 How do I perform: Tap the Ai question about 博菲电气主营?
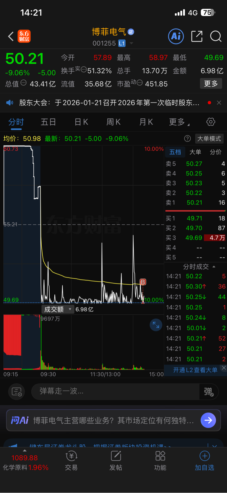113,420
